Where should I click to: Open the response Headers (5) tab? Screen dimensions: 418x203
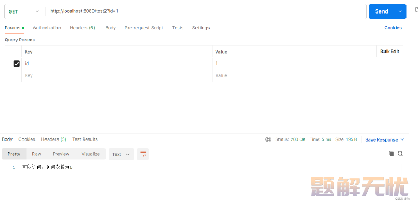[54, 139]
